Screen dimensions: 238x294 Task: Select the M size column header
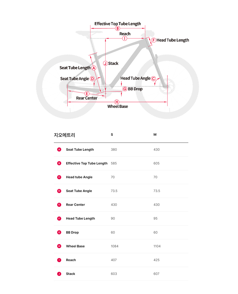coord(155,135)
